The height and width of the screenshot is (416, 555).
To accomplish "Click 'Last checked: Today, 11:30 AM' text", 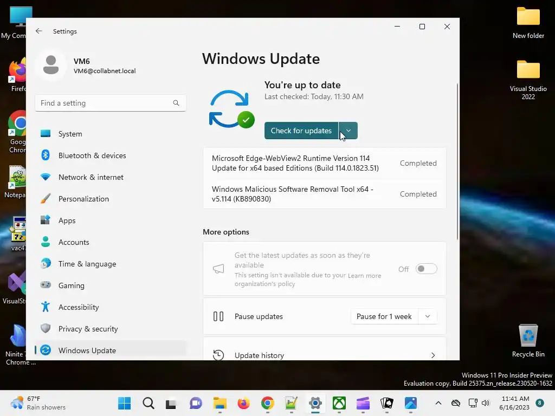I will [x=314, y=96].
